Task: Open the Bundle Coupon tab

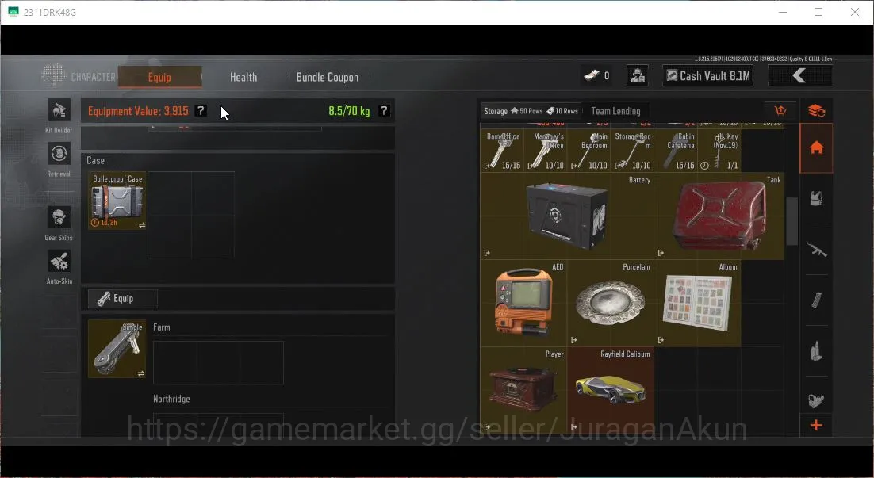Action: 328,77
